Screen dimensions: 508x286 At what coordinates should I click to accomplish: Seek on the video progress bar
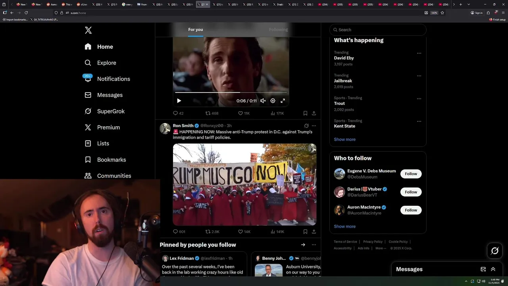[x=231, y=92]
